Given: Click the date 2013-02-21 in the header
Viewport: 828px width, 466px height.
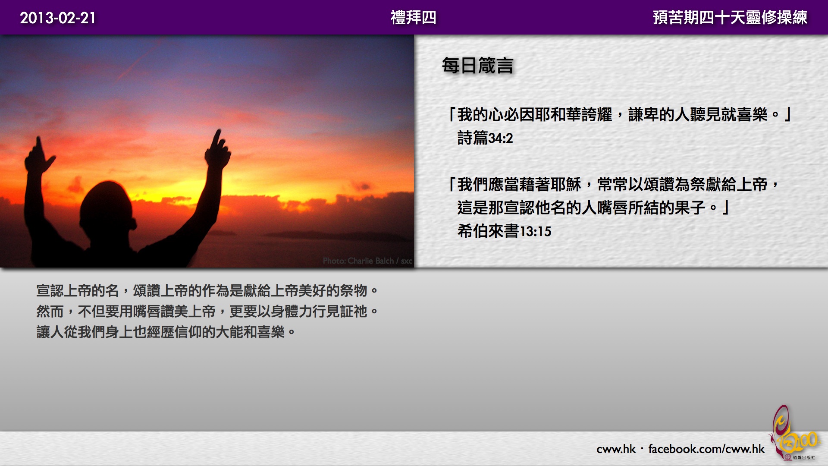Looking at the screenshot, I should pyautogui.click(x=58, y=18).
